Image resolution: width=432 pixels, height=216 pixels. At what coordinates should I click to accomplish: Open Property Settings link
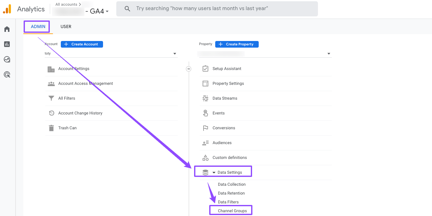click(228, 84)
